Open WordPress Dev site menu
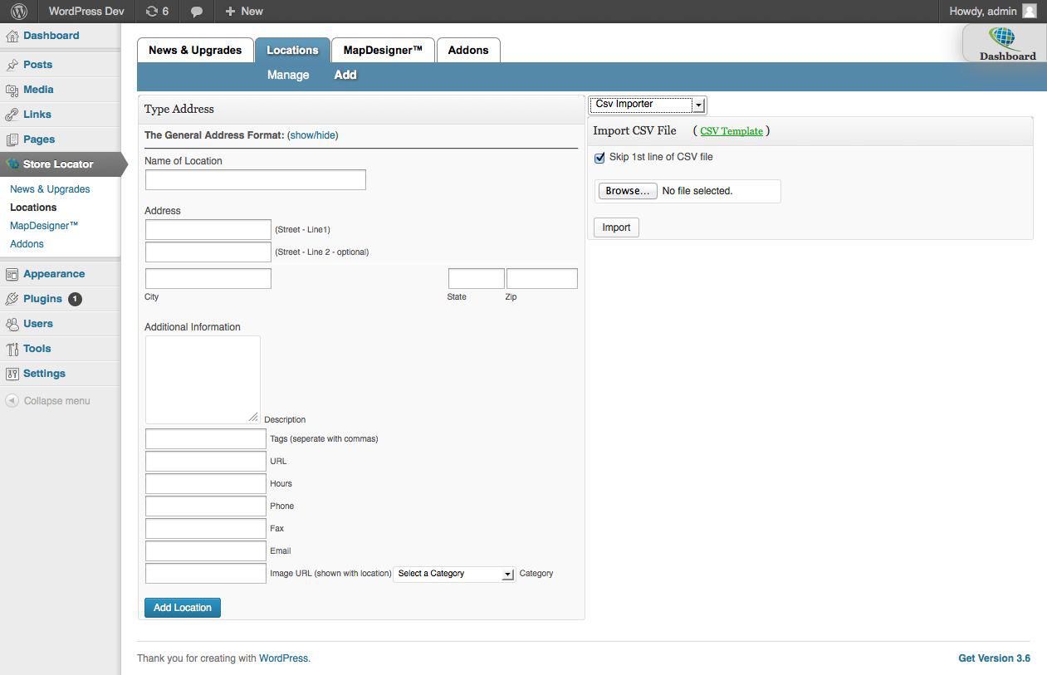1047x675 pixels. [86, 12]
